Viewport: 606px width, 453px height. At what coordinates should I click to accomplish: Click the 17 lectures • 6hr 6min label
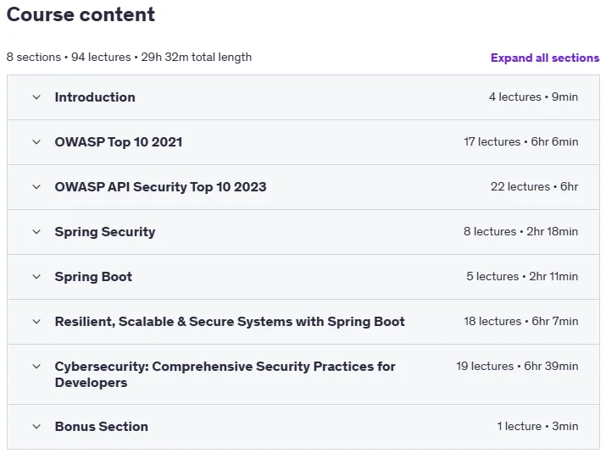[521, 142]
